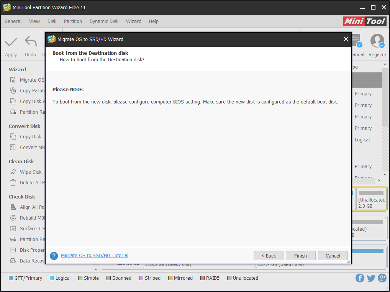Click the Align All Partitions icon
Viewport: 390px width, 292px height.
click(13, 207)
